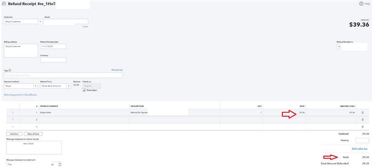Click the Tags info question icon

[x=10, y=70]
